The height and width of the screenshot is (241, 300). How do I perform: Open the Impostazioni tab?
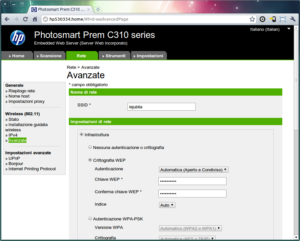[149, 56]
